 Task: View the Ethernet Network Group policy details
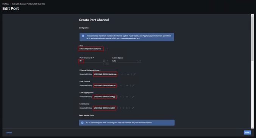point(128,74)
